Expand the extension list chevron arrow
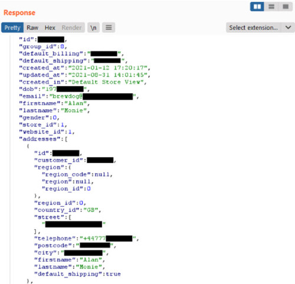 point(288,28)
